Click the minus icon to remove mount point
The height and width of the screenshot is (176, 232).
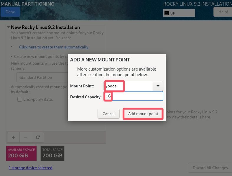coord(26,137)
